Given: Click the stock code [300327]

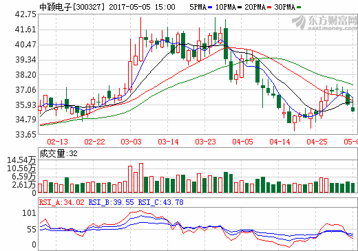Looking at the screenshot, I should [89, 7].
